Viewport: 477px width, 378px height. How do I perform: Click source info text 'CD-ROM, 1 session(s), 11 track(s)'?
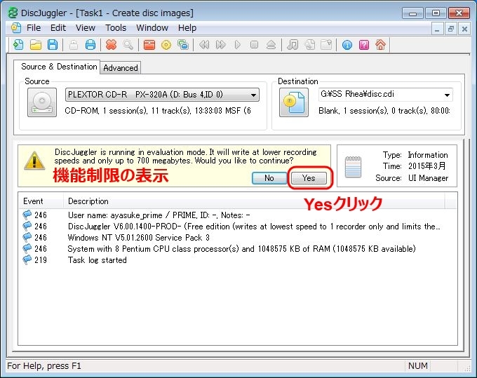point(158,111)
